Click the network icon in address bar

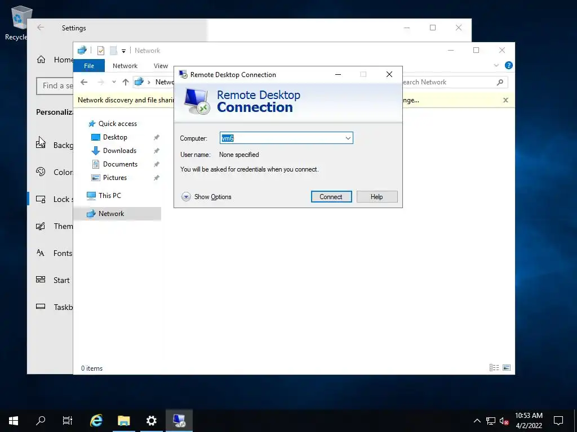(x=139, y=82)
